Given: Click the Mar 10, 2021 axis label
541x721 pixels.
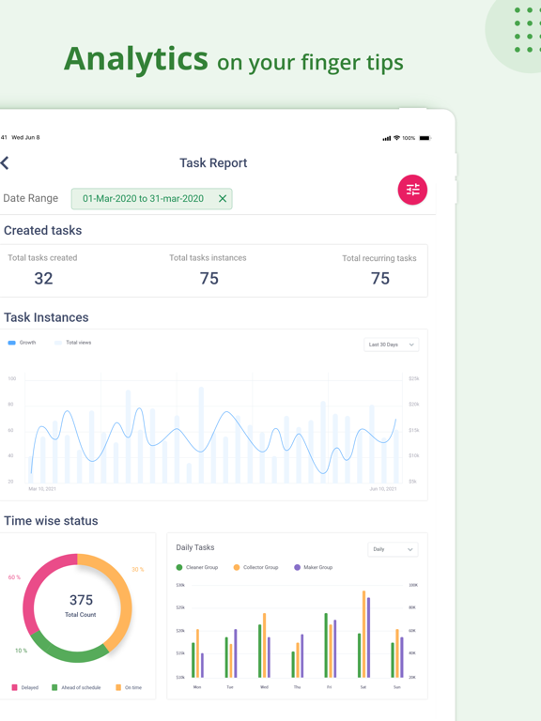Looking at the screenshot, I should [x=42, y=489].
